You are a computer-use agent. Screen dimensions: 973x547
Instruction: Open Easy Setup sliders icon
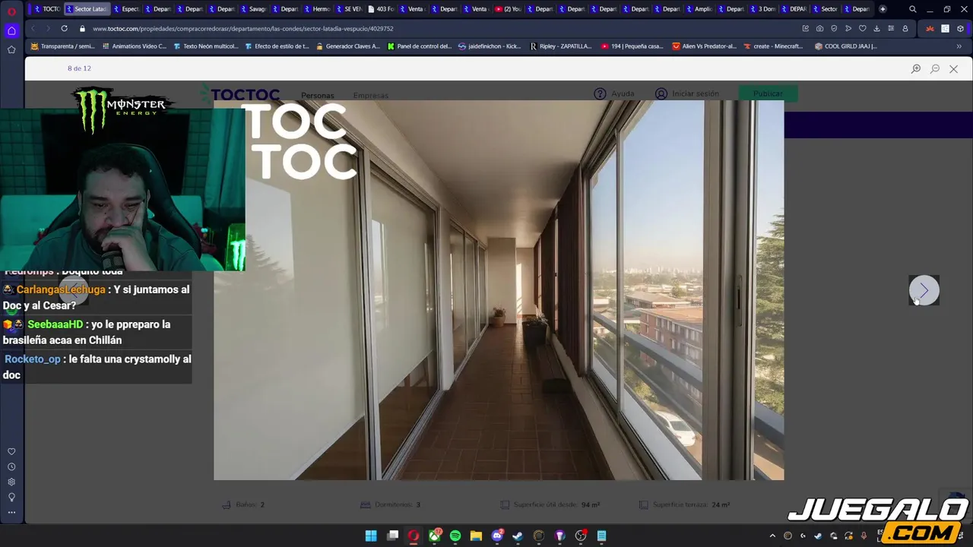coord(890,28)
